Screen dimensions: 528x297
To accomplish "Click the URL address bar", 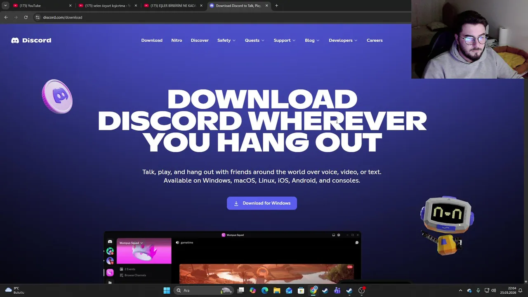I will tap(223, 17).
